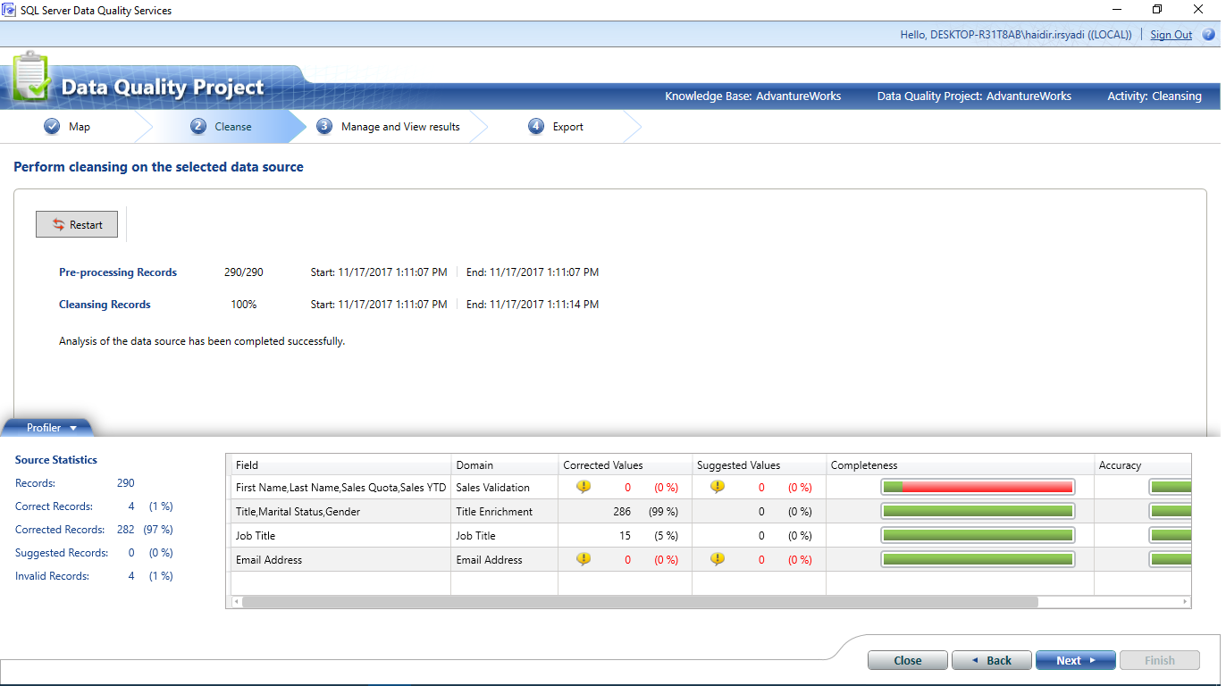
Task: Open the Manage and View results step
Action: [x=399, y=127]
